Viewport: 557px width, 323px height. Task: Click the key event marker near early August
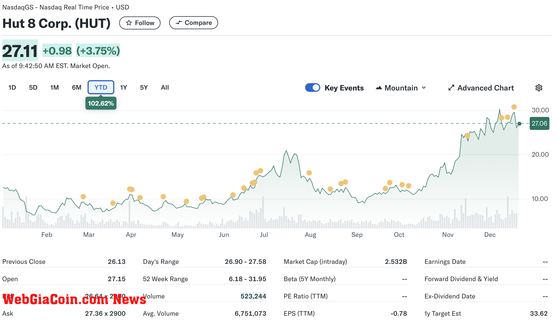click(309, 173)
